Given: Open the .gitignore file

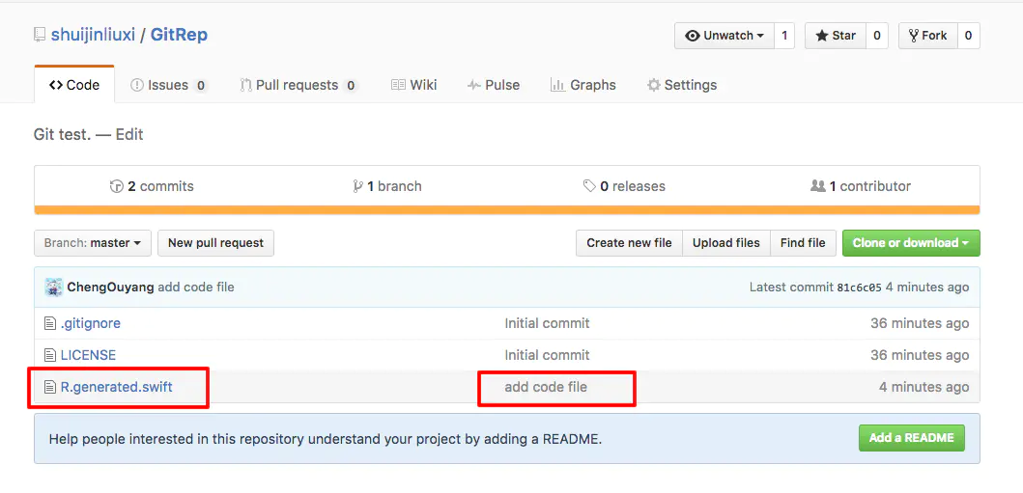Looking at the screenshot, I should (x=91, y=323).
